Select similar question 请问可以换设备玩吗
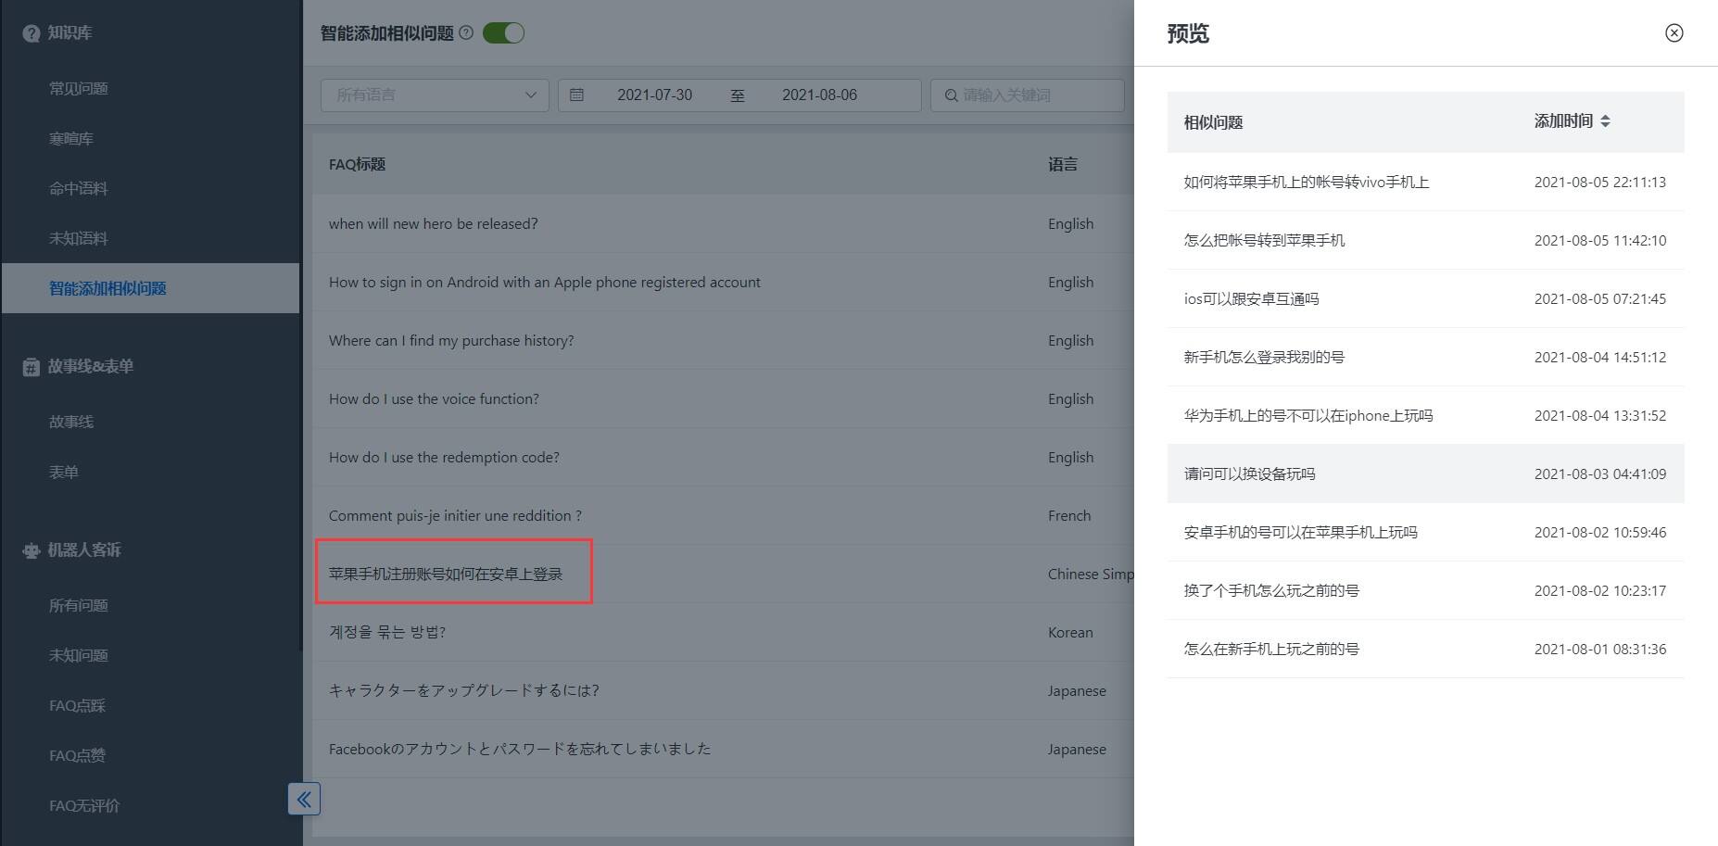This screenshot has width=1718, height=846. 1249,474
